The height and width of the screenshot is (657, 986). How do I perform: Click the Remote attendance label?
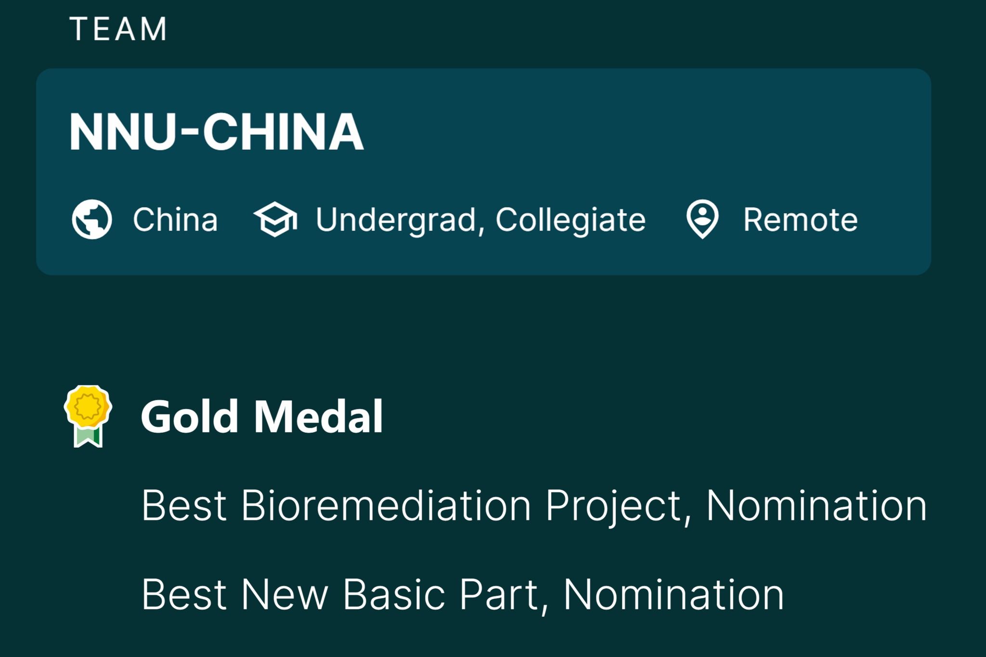tap(800, 220)
